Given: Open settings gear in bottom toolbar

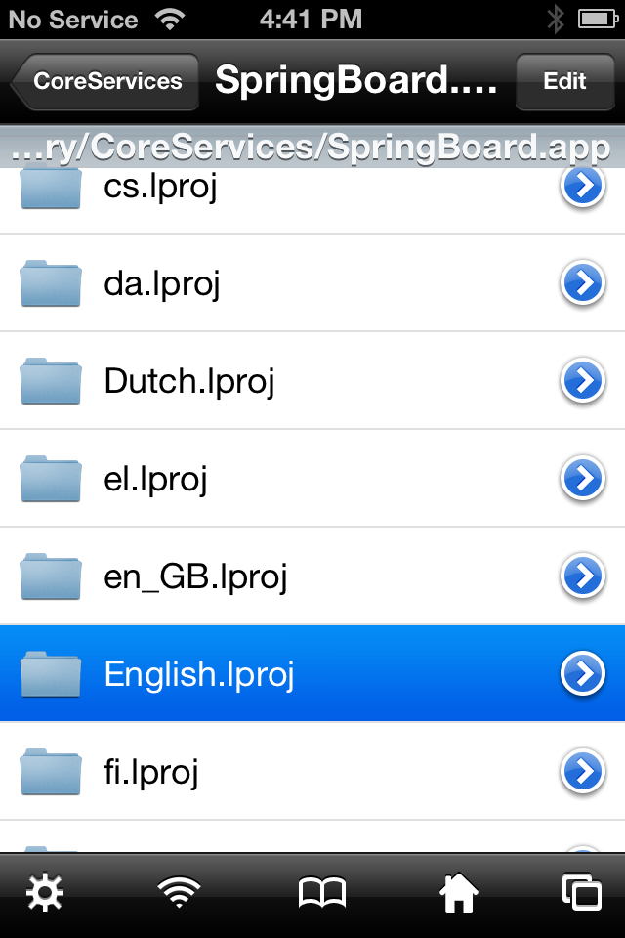Looking at the screenshot, I should click(x=44, y=893).
